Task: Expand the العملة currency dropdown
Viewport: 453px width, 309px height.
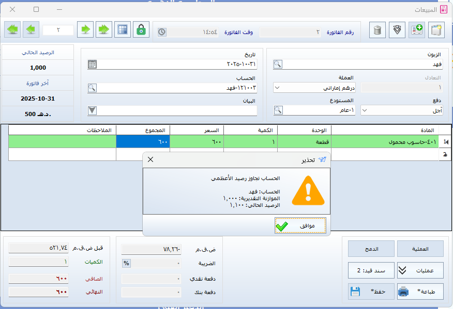Action: coord(277,88)
